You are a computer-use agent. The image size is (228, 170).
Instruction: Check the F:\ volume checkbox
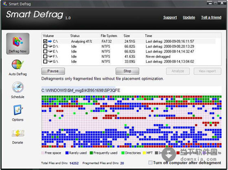coord(45,56)
